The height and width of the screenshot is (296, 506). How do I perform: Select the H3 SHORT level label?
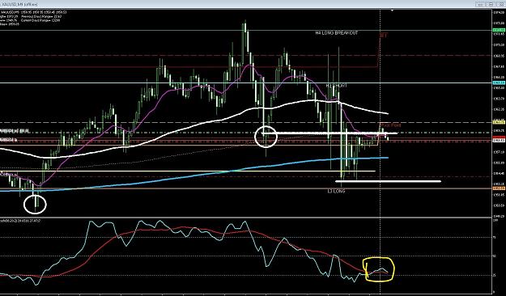(x=336, y=86)
